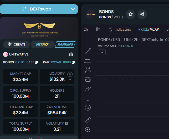Click the BONDS/USD chart title
Image resolution: width=169 pixels, height=139 pixels.
pos(130,40)
